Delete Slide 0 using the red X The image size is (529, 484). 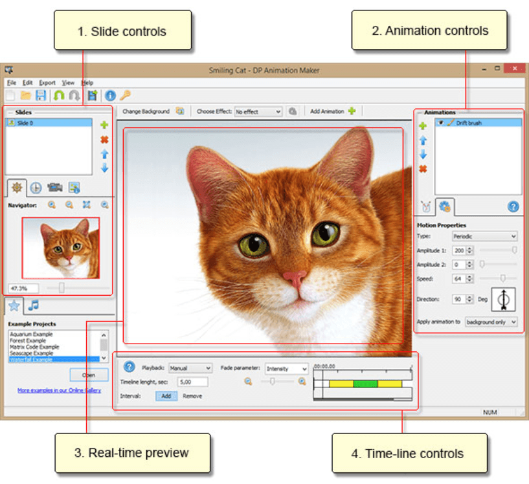point(105,140)
